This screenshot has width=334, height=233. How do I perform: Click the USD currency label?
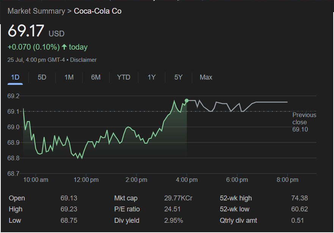point(56,34)
